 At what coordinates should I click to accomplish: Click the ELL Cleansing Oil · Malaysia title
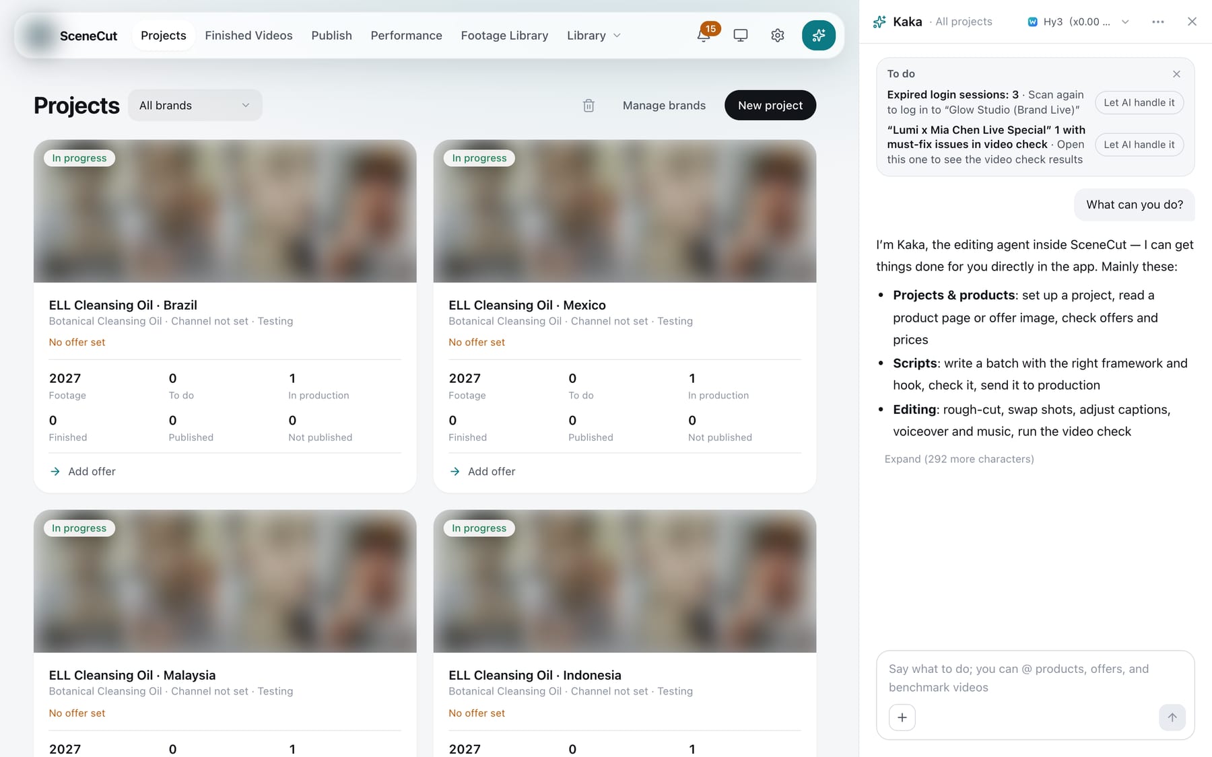(x=133, y=675)
